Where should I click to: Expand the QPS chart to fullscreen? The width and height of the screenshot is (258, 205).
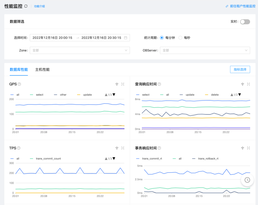[x=123, y=84]
